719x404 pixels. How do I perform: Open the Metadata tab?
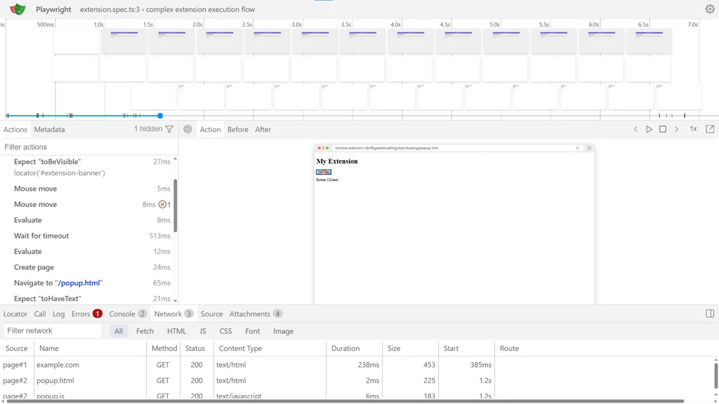point(49,129)
